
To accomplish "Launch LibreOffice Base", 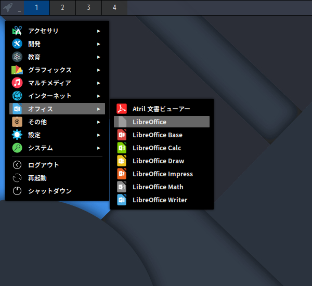I will tap(162, 135).
